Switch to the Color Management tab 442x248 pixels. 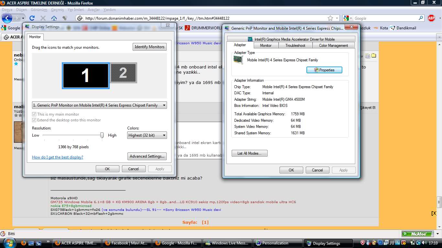click(333, 46)
